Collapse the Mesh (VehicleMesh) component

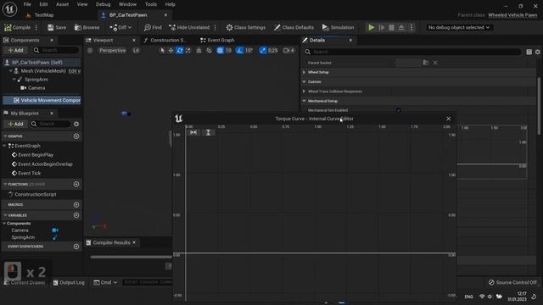pyautogui.click(x=11, y=71)
